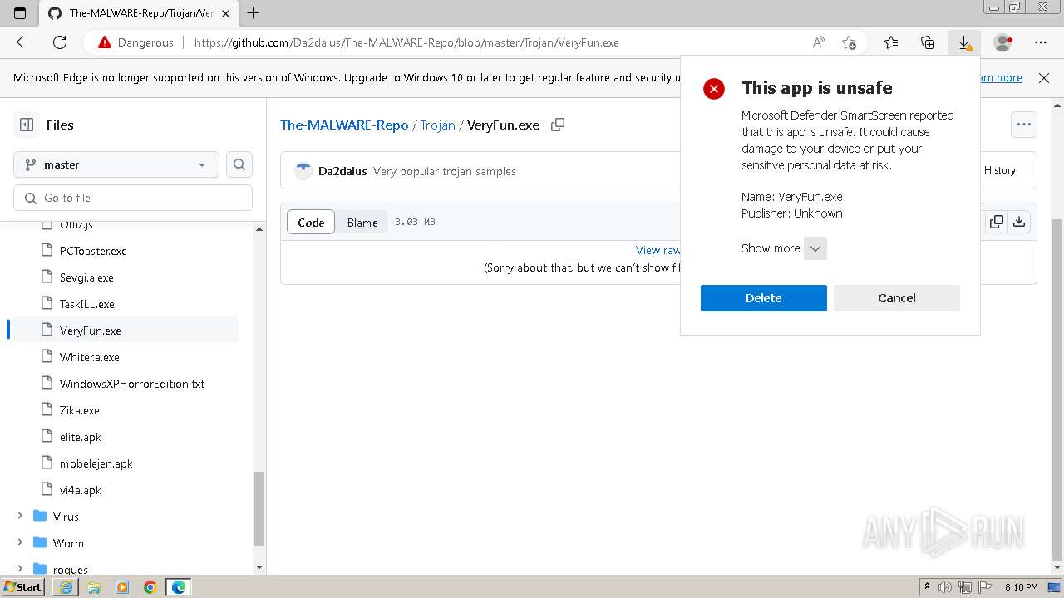Screen dimensions: 1064x598
Task: Open The-MALWARE-Repo breadcrumb link
Action: pos(344,125)
